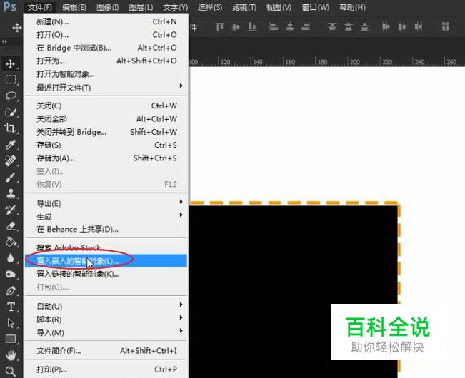Click Distribute right edges icon
This screenshot has width=465, height=378.
(419, 27)
